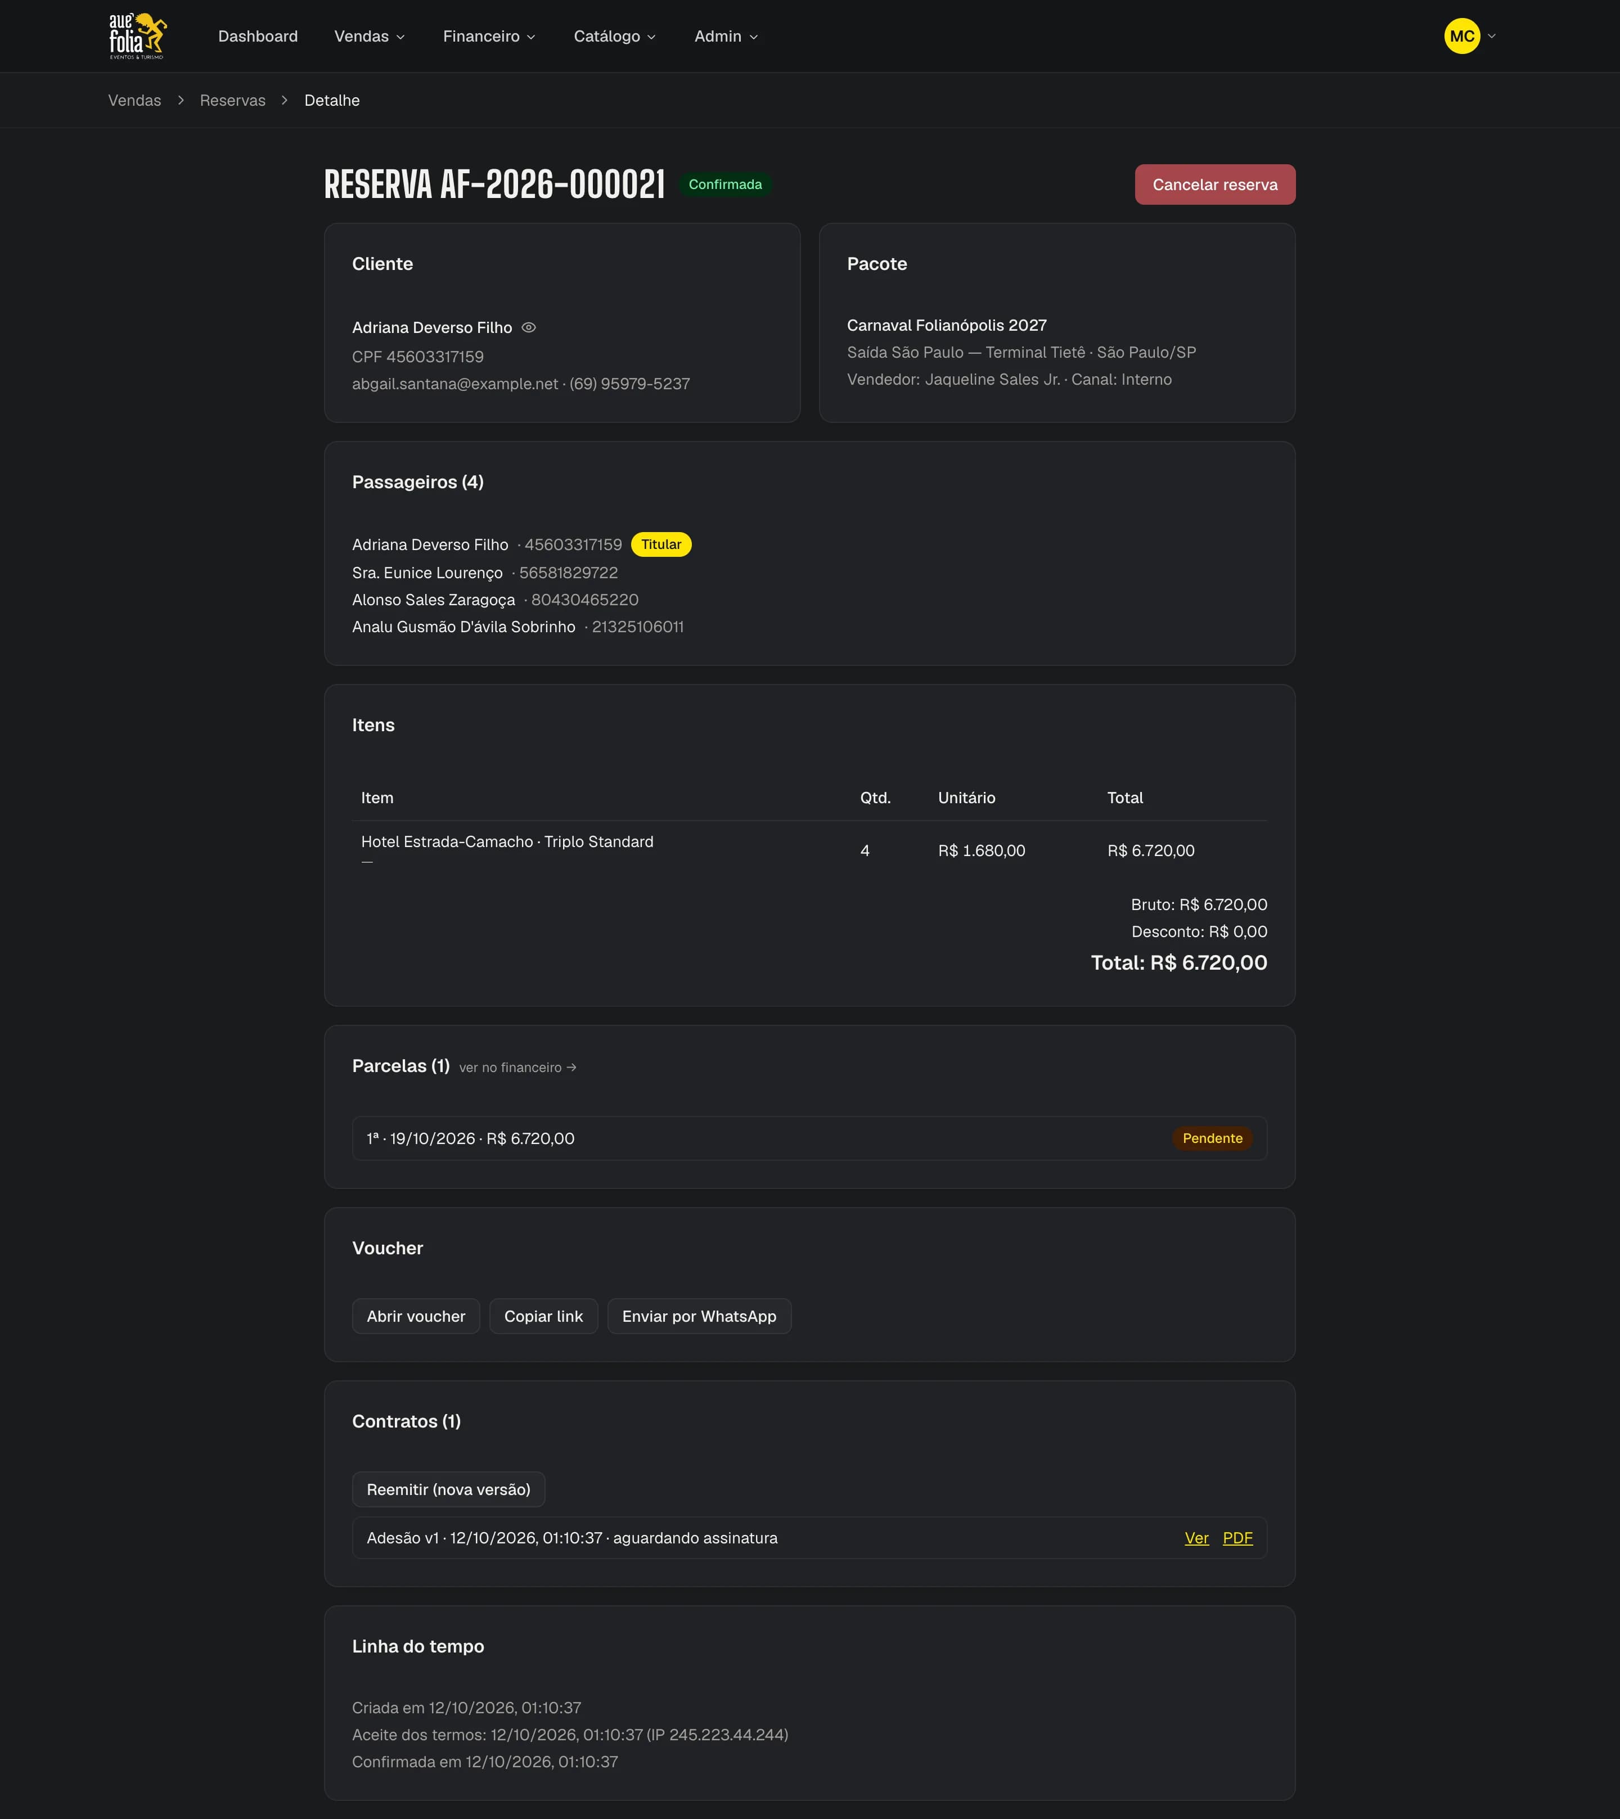Click the Total: R$ 6.720,00 summary
Image resolution: width=1620 pixels, height=1819 pixels.
1180,963
